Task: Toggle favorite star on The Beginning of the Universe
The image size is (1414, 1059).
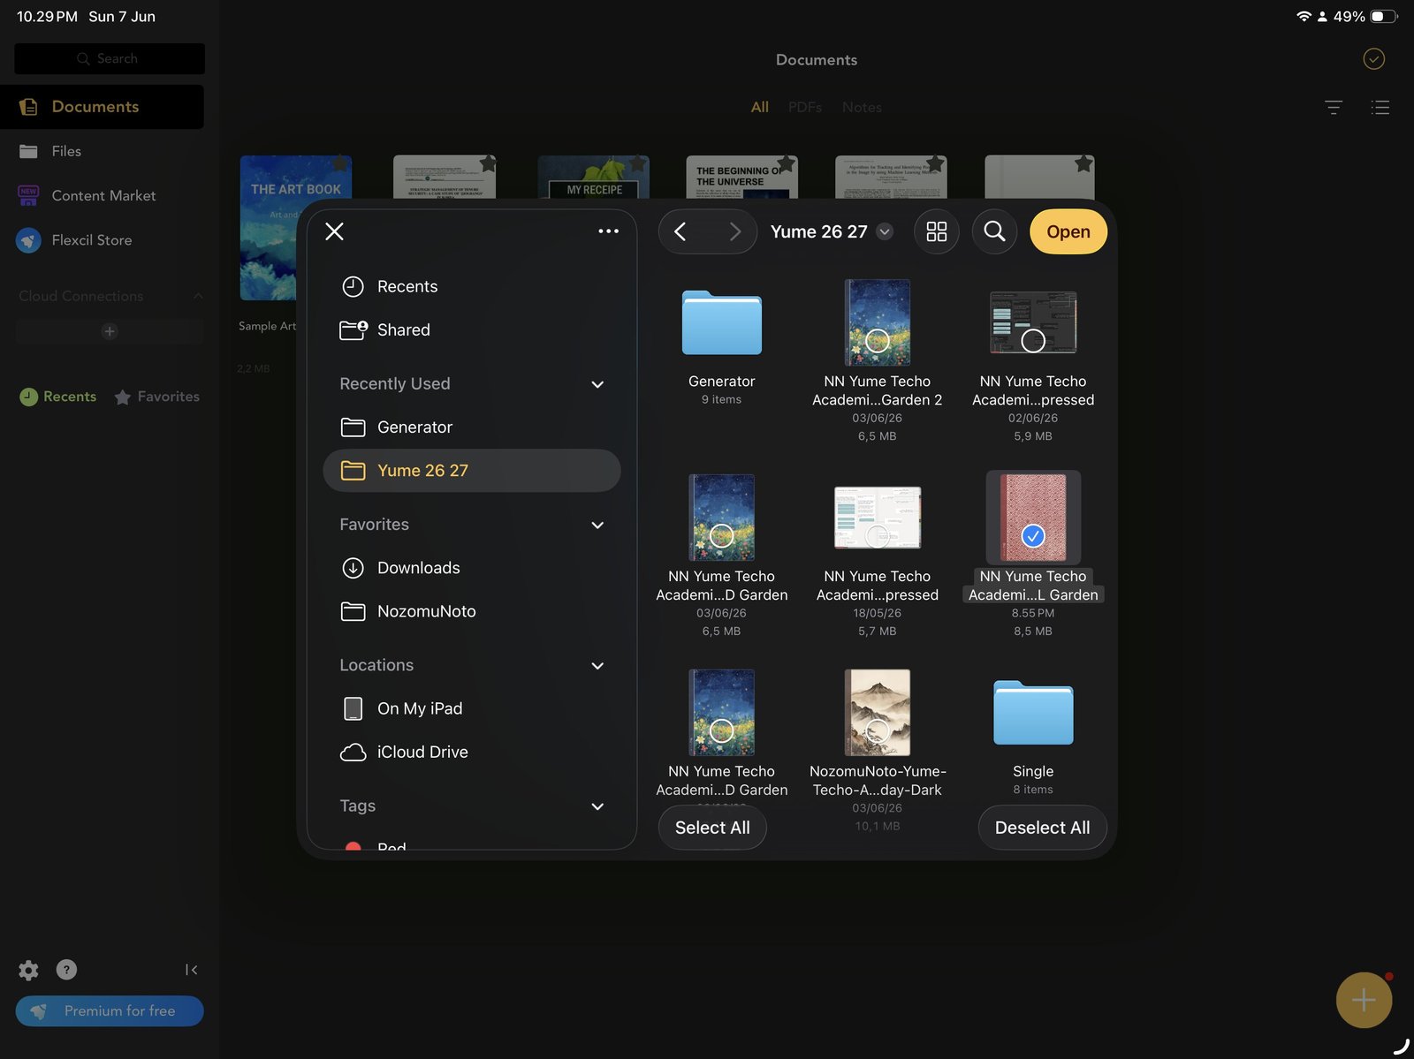Action: (x=786, y=164)
